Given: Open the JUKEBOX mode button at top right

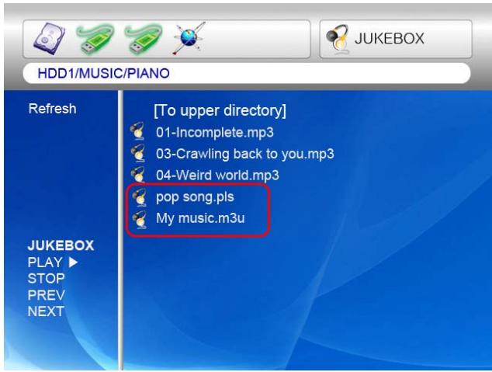Looking at the screenshot, I should pos(396,37).
